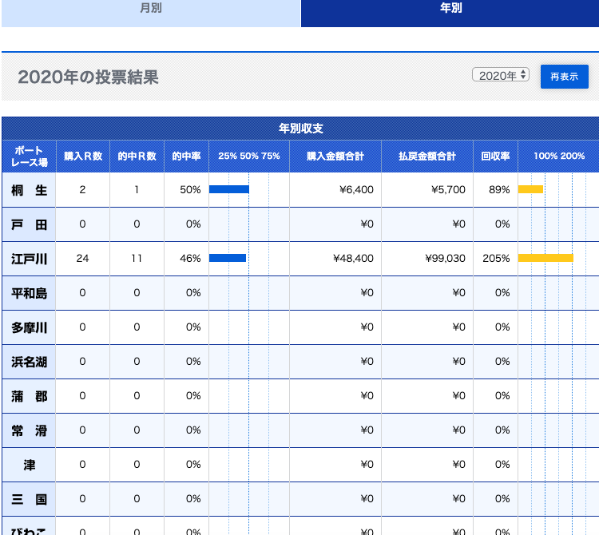Select the 桐生 row label
Screen dimensions: 599x535
(x=29, y=190)
